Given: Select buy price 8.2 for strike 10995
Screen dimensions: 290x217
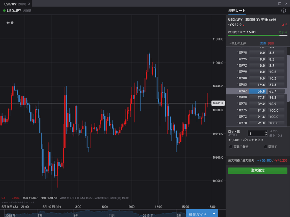Looking at the screenshot, I should pyautogui.click(x=276, y=59).
